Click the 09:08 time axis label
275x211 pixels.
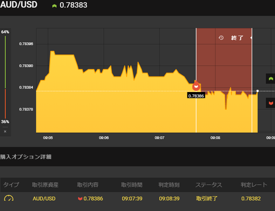(x=215, y=138)
